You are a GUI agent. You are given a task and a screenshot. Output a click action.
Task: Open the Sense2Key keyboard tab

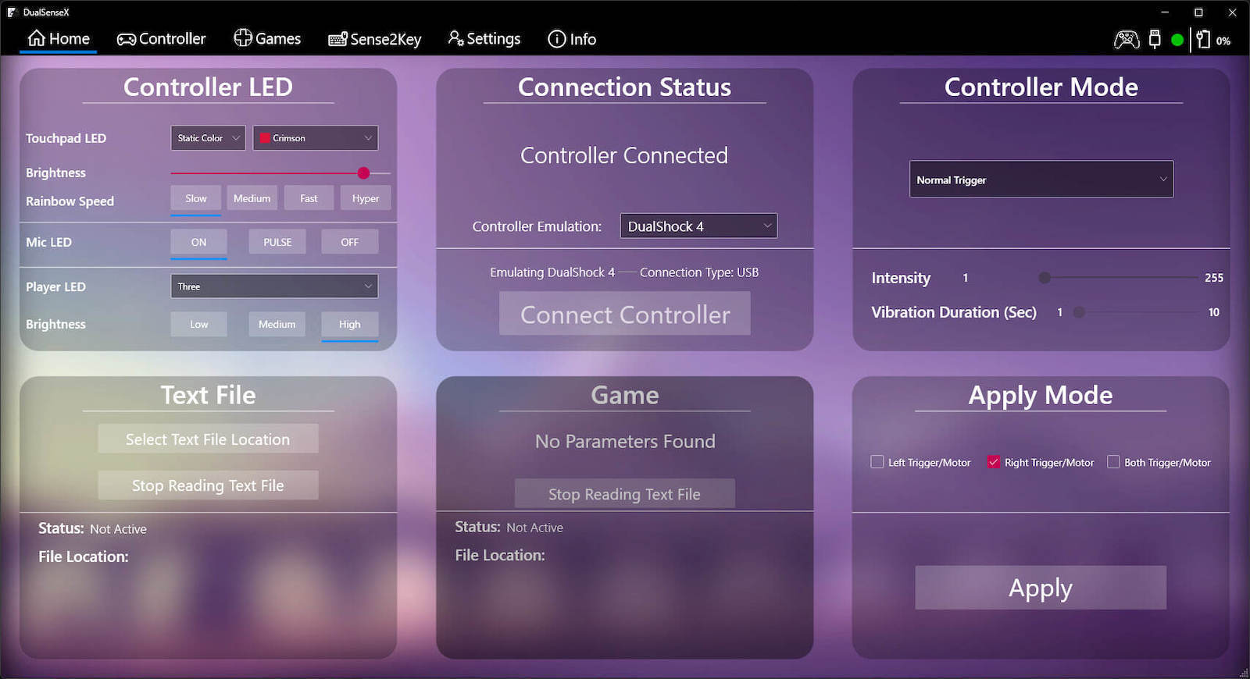pos(374,39)
